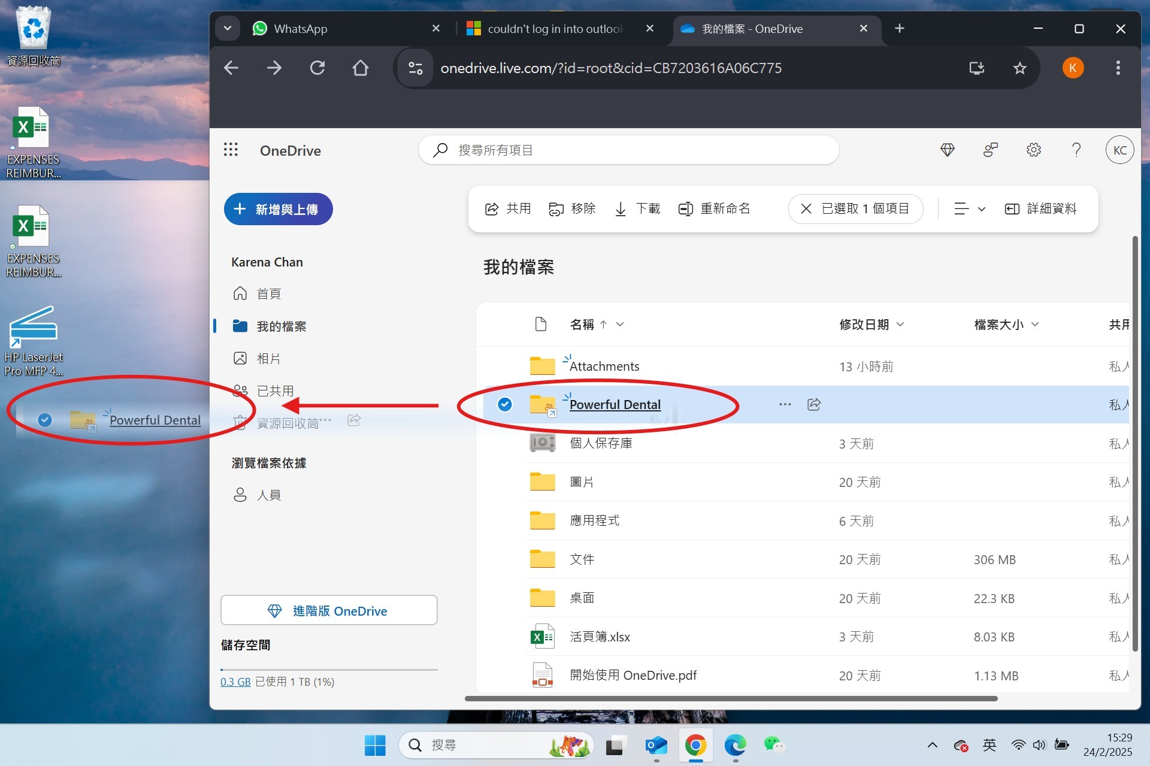Uncheck the Powerful Dental selection circle
The width and height of the screenshot is (1150, 766).
(505, 404)
